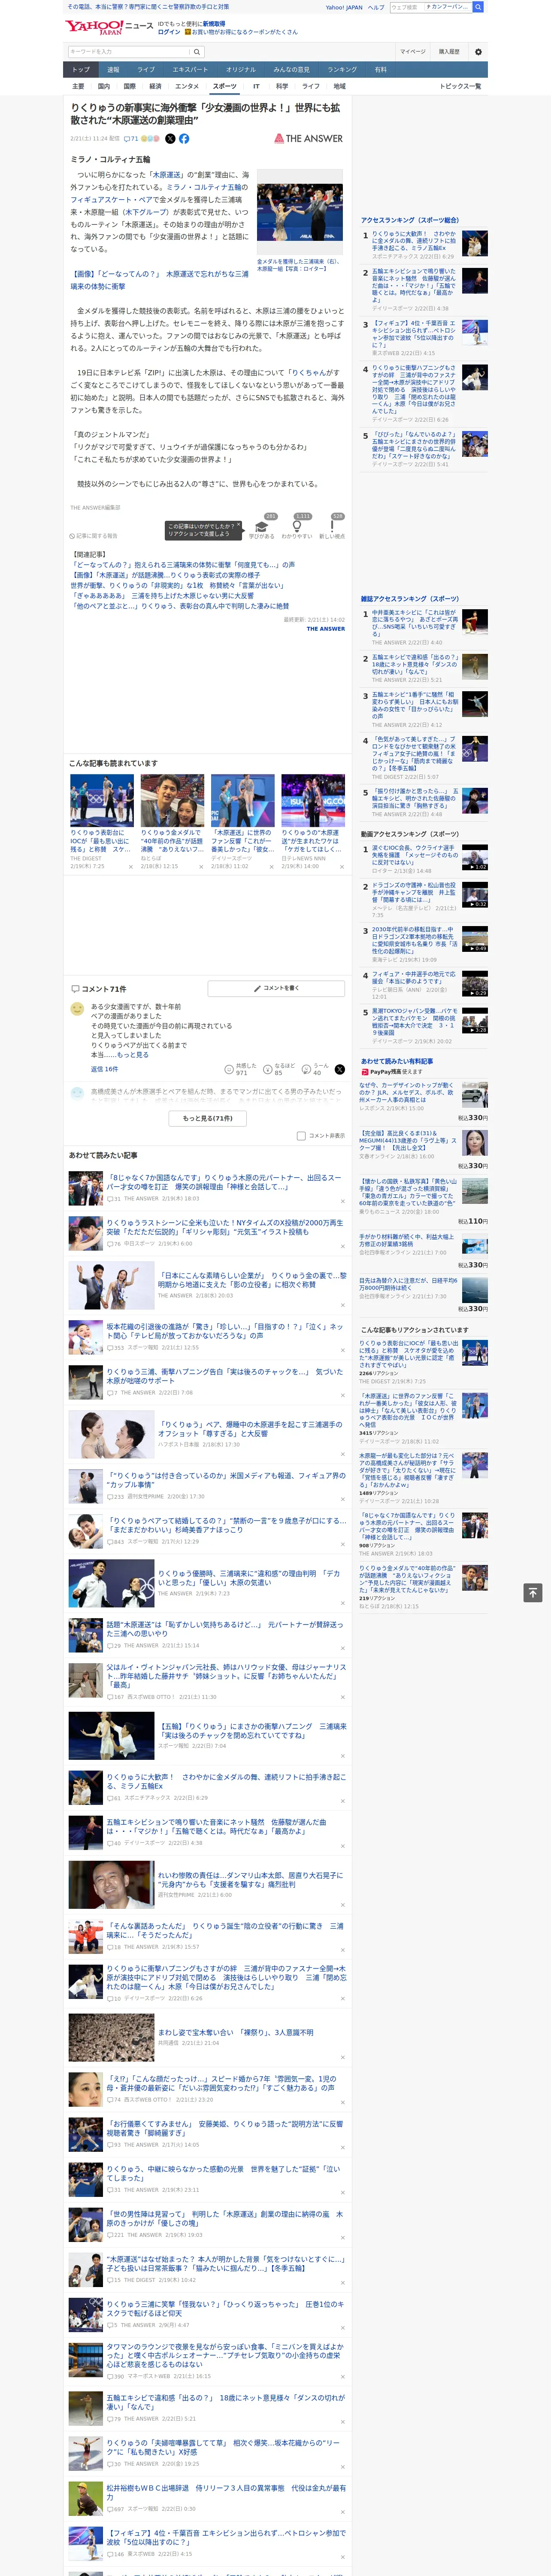Open the 新規取得 ID link
This screenshot has height=2576, width=551.
(x=214, y=23)
